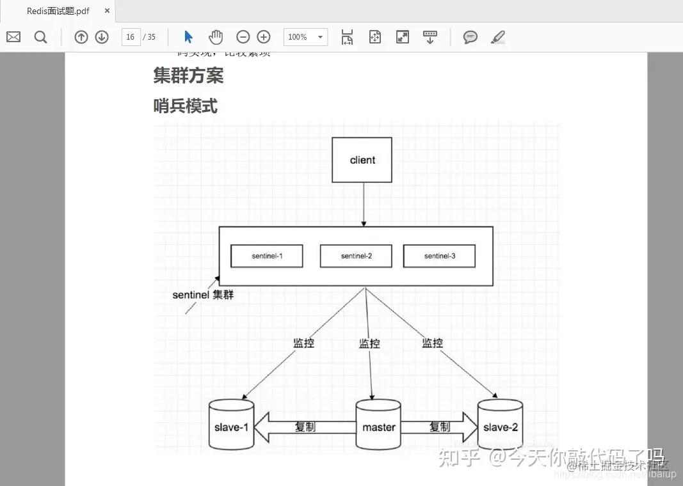Screen dimensions: 683x486
Task: Click the email envelope icon
Action: 13,37
